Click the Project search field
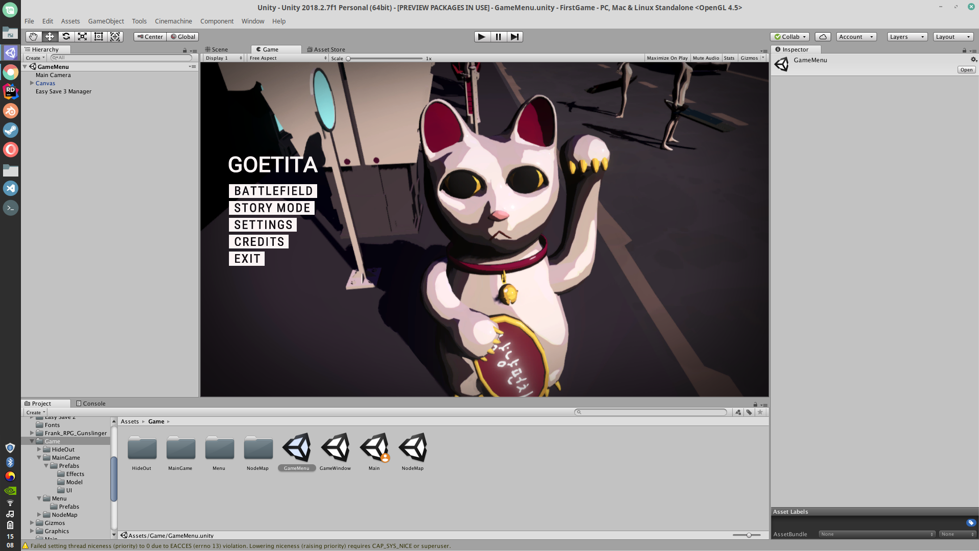 click(x=651, y=412)
